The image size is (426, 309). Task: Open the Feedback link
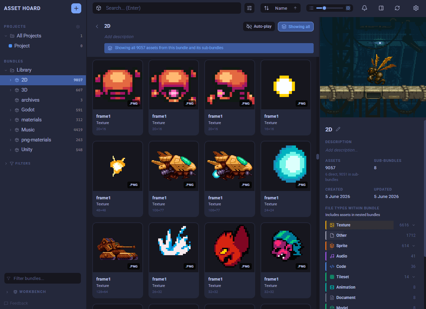16,303
